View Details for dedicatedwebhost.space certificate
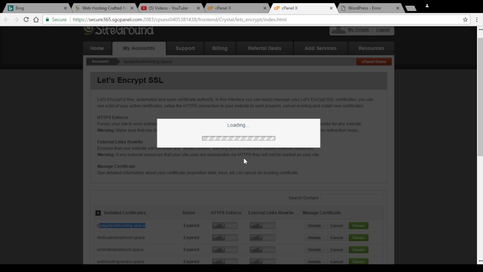The width and height of the screenshot is (483, 272). [x=314, y=238]
